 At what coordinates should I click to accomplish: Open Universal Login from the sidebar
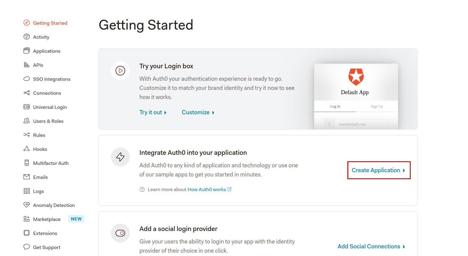[x=50, y=107]
